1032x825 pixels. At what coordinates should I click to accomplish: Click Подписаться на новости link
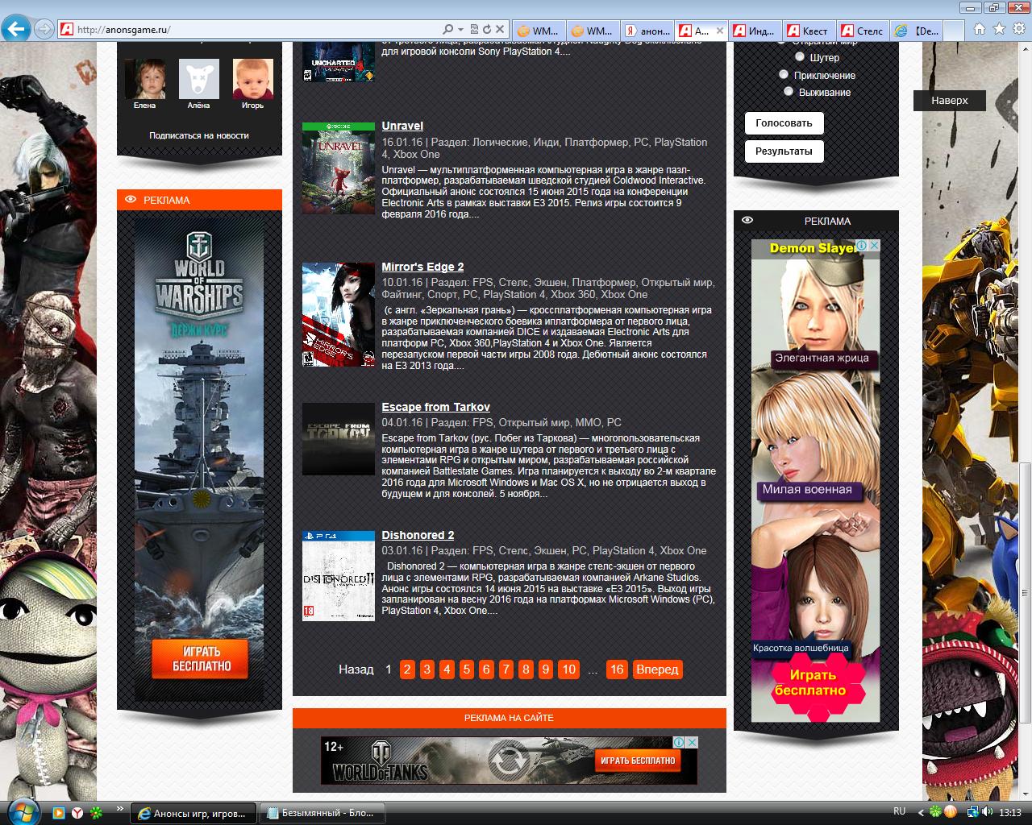tap(198, 135)
